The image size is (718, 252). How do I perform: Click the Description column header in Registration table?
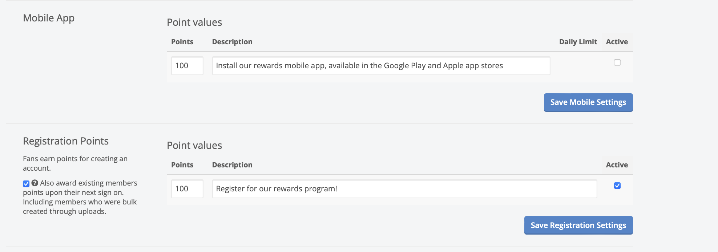click(232, 165)
